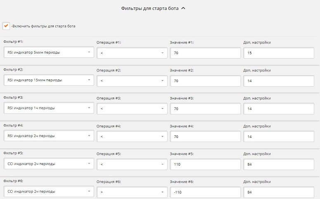Click arrow on Фильтр #4 RSI 2ч selector
This screenshot has height=199, width=320.
pos(89,136)
